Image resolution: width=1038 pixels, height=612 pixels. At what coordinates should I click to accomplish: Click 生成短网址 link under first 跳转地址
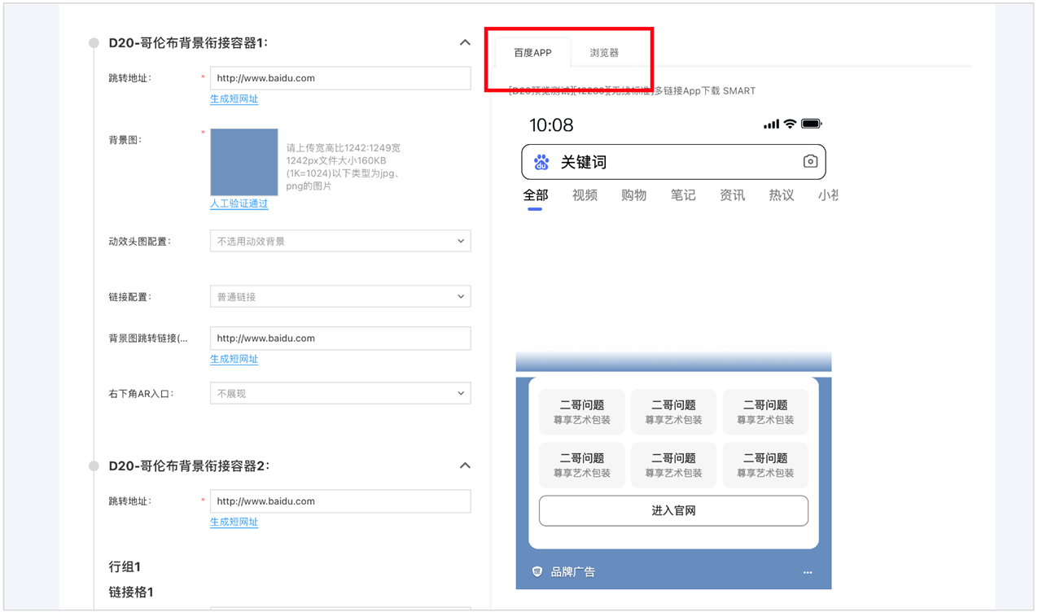click(x=234, y=99)
